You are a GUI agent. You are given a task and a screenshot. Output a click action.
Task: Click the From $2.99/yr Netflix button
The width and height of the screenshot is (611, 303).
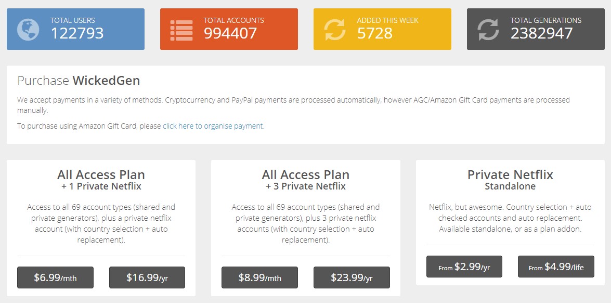click(x=464, y=267)
